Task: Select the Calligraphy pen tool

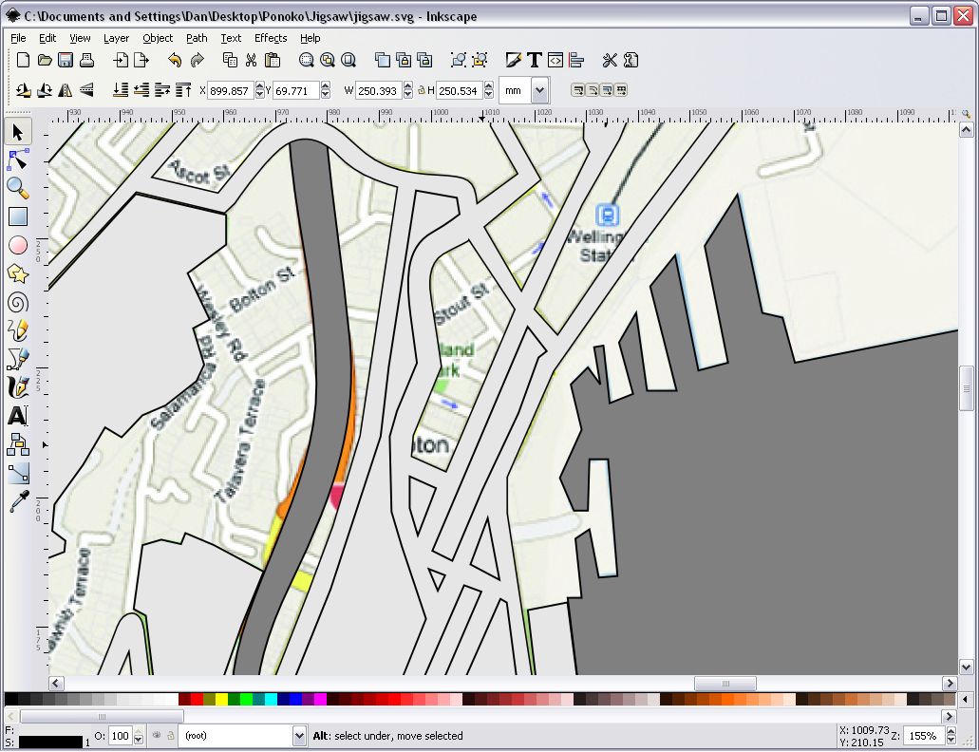Action: click(18, 387)
